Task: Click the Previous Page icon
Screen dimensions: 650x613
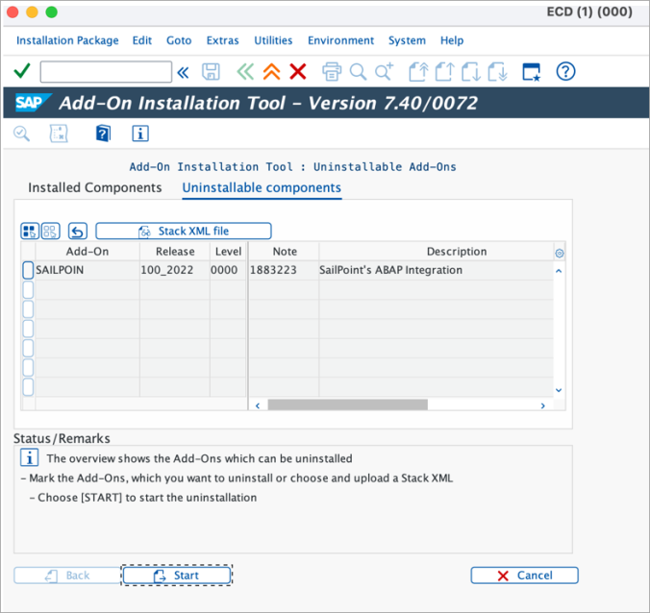Action: (444, 71)
